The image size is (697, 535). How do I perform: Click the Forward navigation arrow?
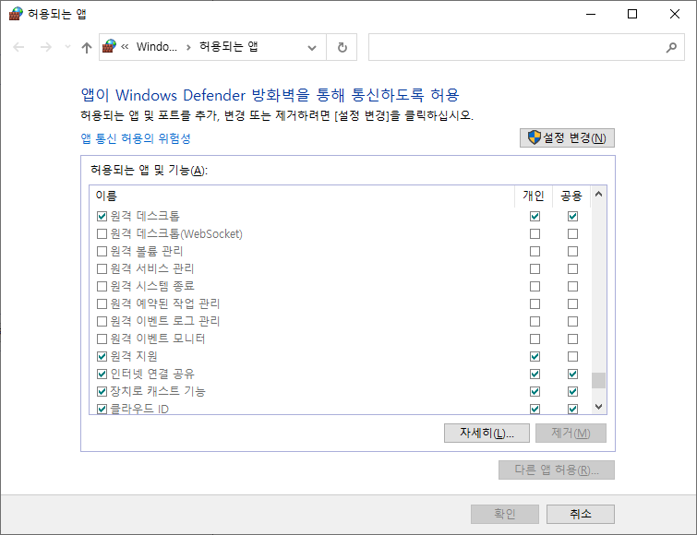point(46,47)
